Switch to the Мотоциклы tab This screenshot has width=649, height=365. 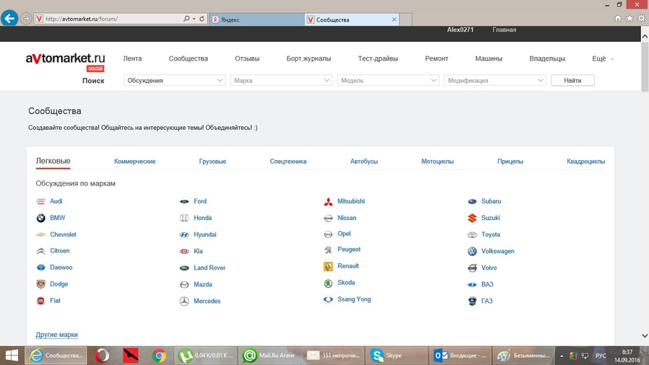pyautogui.click(x=437, y=161)
